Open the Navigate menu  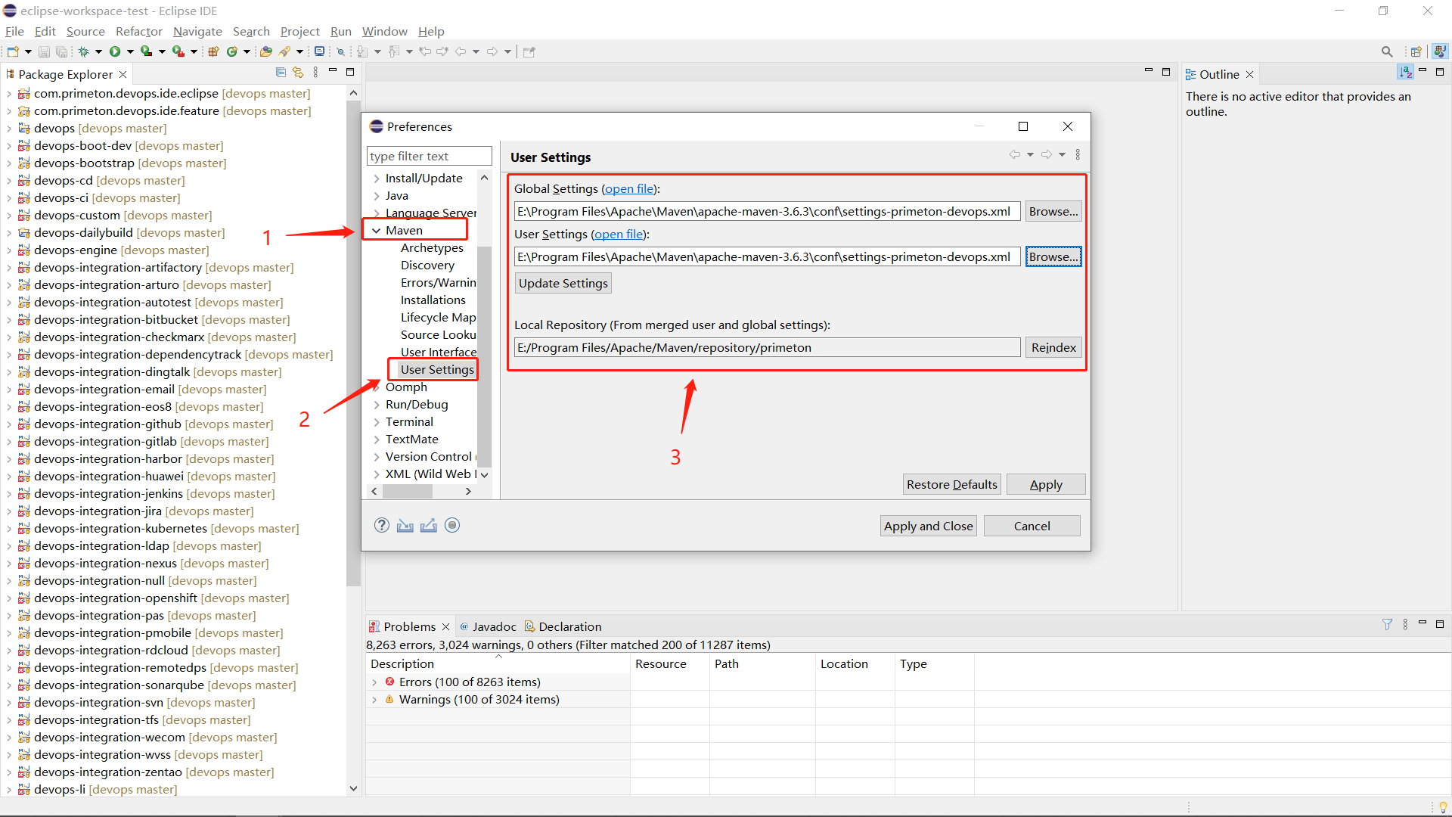[197, 31]
